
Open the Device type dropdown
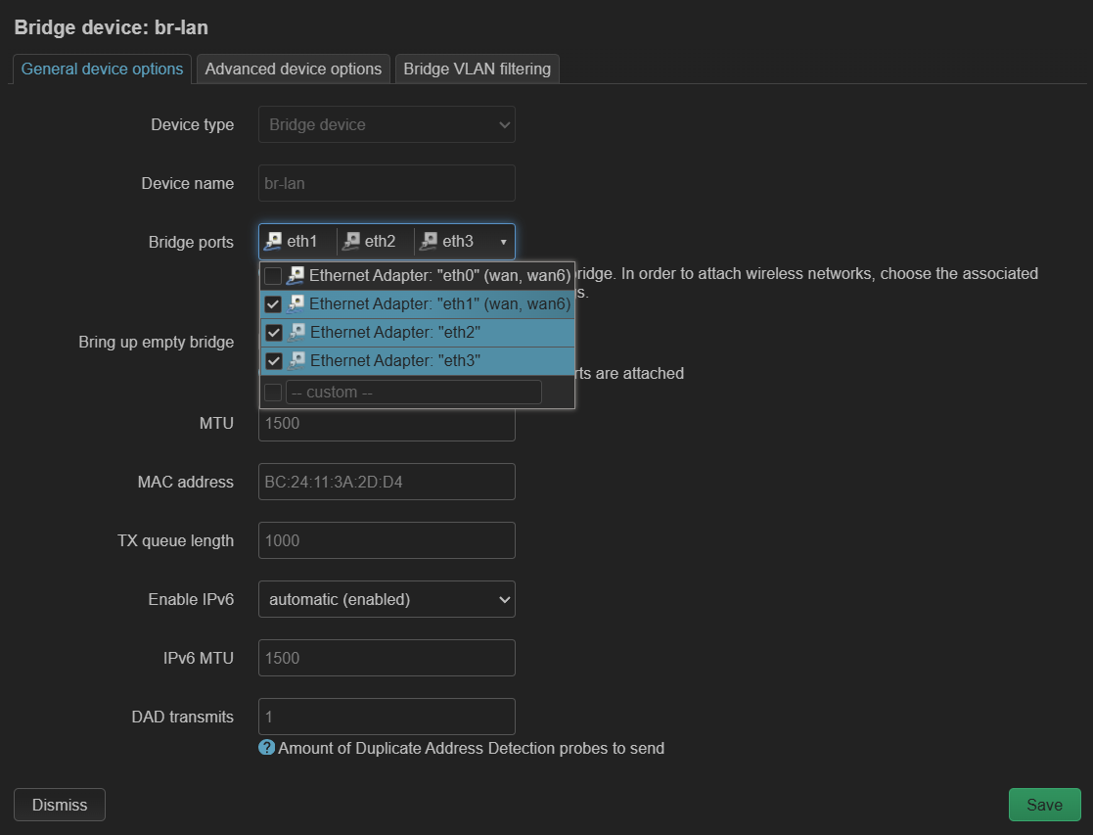[387, 124]
